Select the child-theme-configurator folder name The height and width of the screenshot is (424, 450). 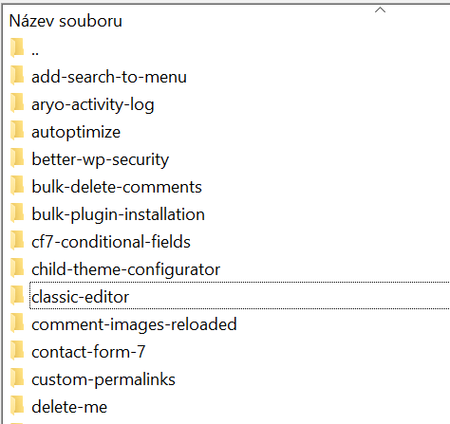coord(125,269)
